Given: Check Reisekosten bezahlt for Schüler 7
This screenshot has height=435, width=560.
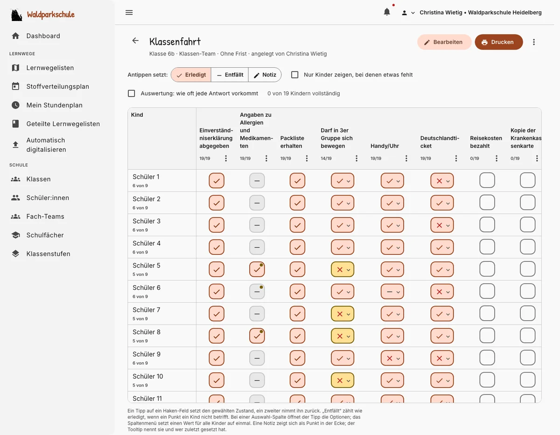Looking at the screenshot, I should tap(487, 314).
